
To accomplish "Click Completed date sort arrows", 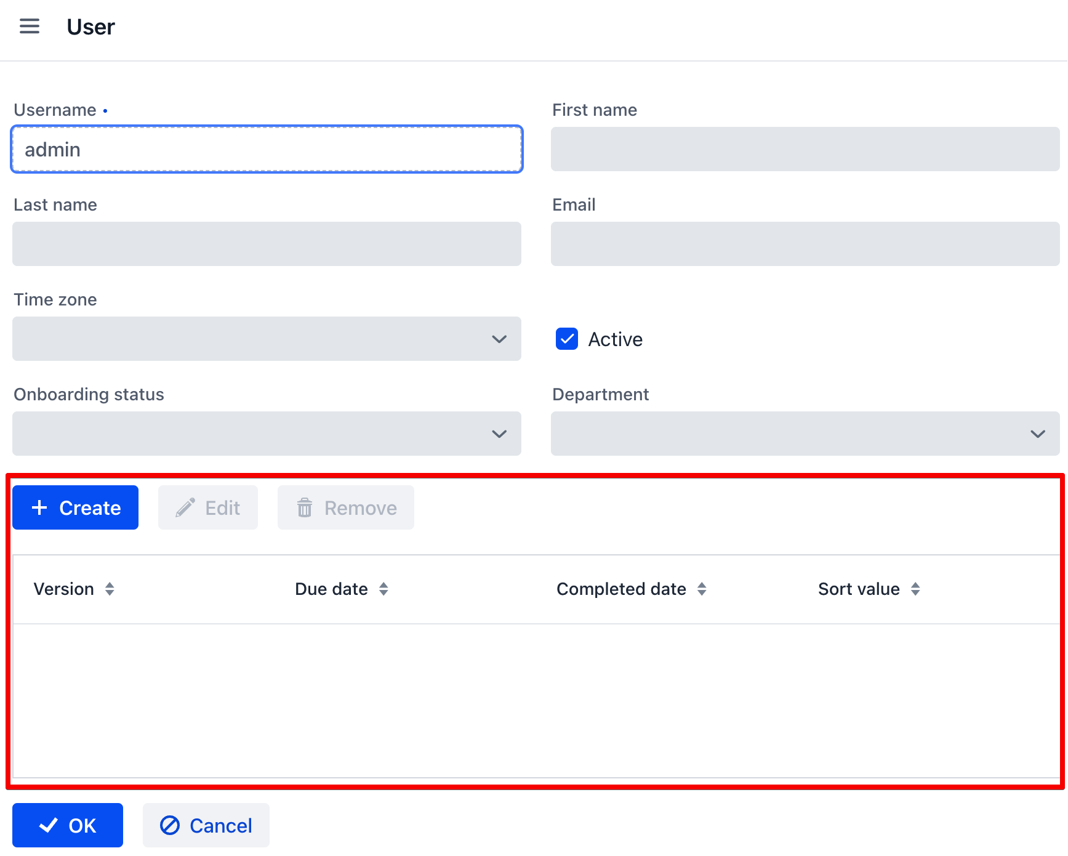I will pyautogui.click(x=702, y=589).
